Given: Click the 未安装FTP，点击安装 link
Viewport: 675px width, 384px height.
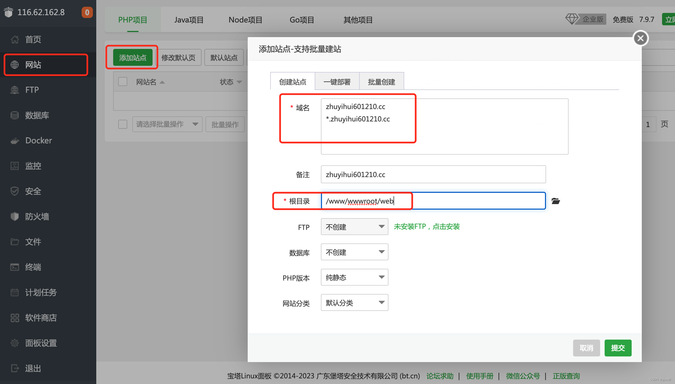Looking at the screenshot, I should click(x=427, y=227).
